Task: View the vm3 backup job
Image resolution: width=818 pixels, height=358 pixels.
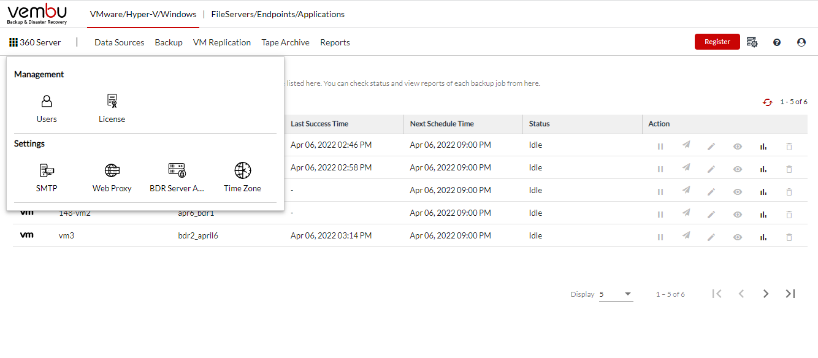Action: coord(738,237)
